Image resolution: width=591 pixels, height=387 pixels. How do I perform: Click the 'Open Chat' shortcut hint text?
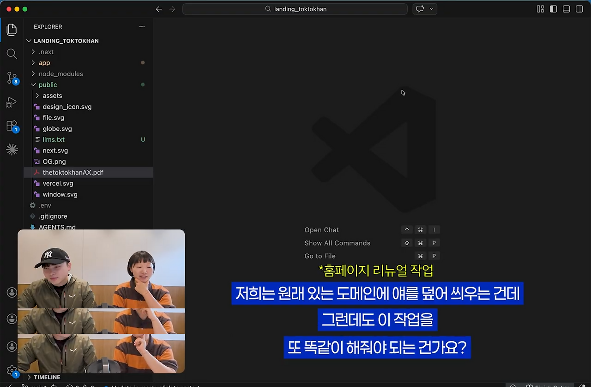322,230
